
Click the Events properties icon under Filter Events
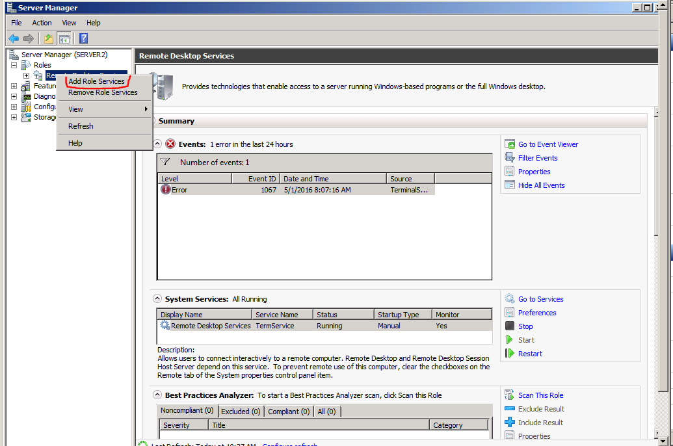[x=510, y=171]
